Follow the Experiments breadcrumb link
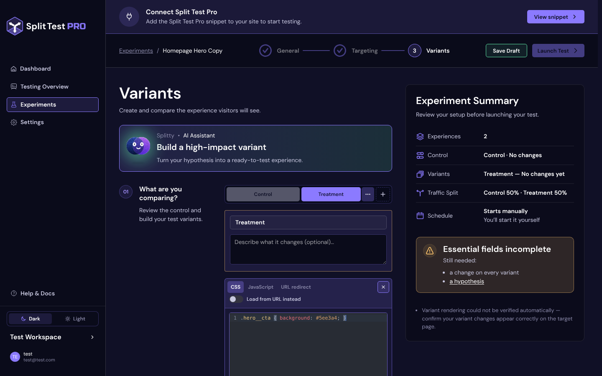 pyautogui.click(x=136, y=51)
